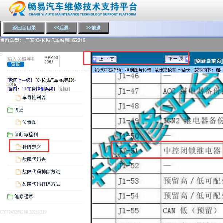Click table cell J1-51

click(x=138, y=150)
